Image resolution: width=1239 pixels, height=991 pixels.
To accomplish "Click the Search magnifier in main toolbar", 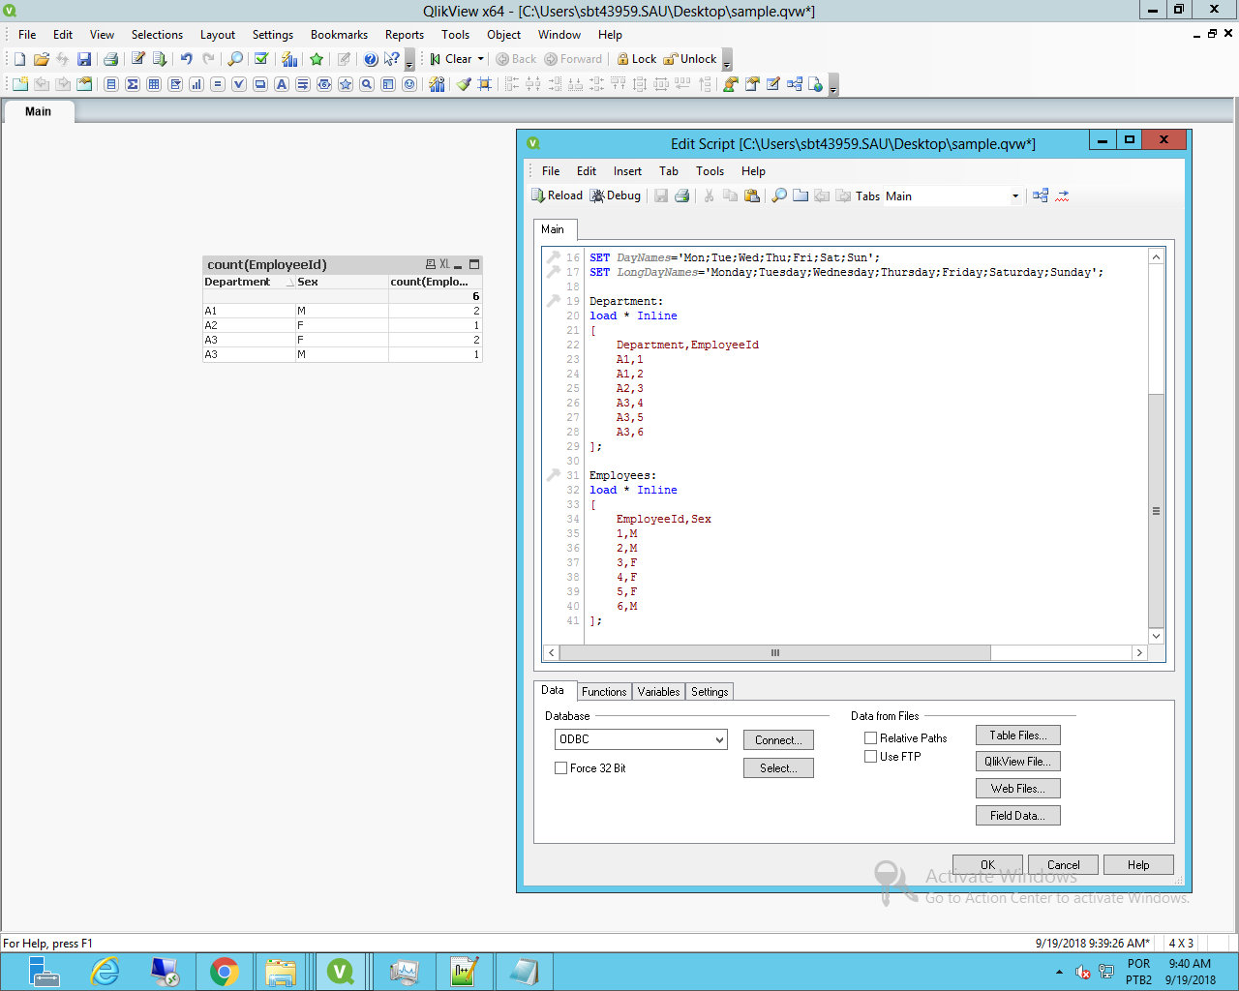I will pos(235,59).
